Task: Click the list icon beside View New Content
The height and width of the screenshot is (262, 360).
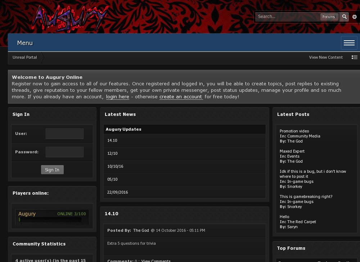Action: point(354,57)
